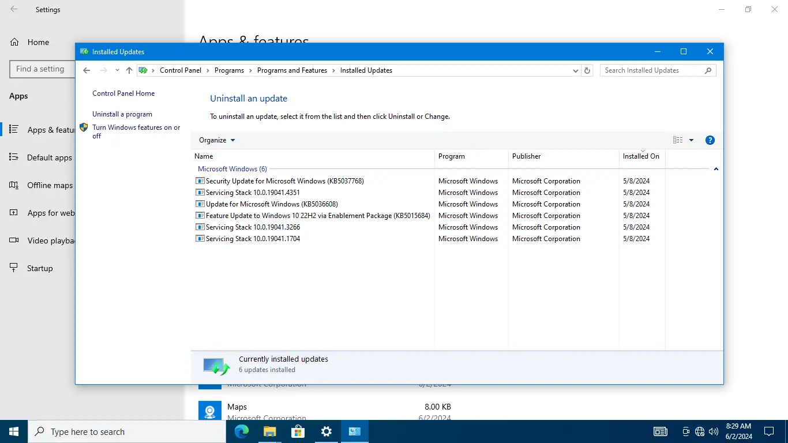Select the Microsoft Windows (6) group header
The height and width of the screenshot is (443, 788).
tap(232, 169)
